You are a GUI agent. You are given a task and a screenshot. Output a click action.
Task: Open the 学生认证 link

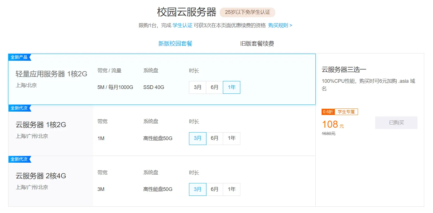click(x=182, y=25)
